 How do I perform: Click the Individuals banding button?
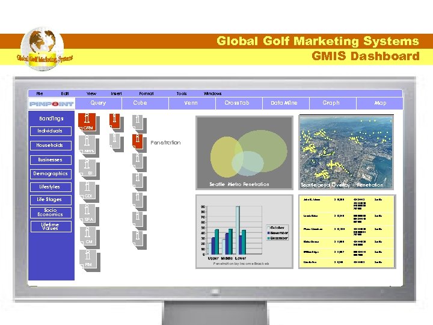(x=51, y=131)
